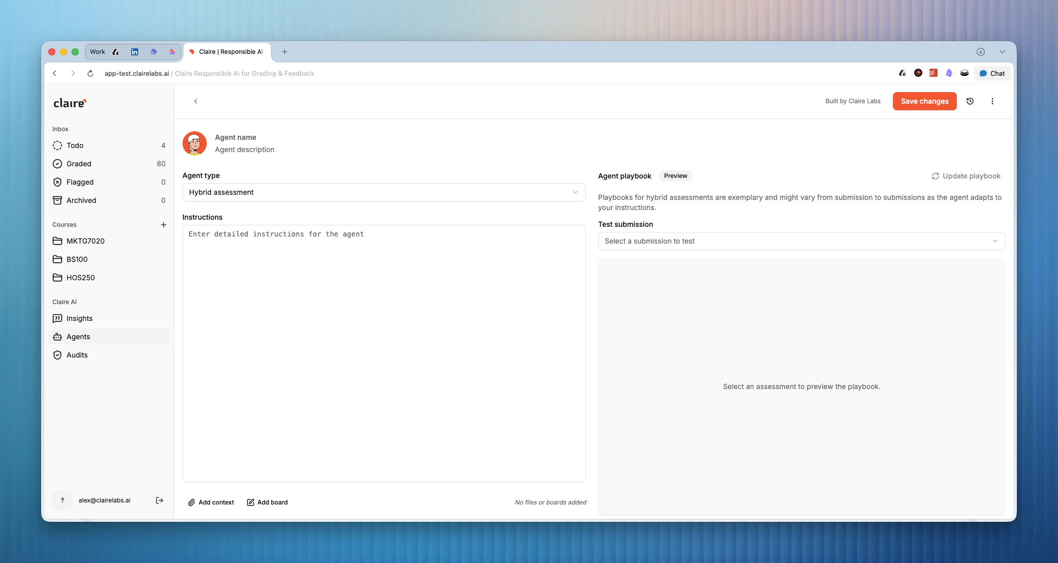
Task: Click the Save changes button
Action: coord(924,101)
